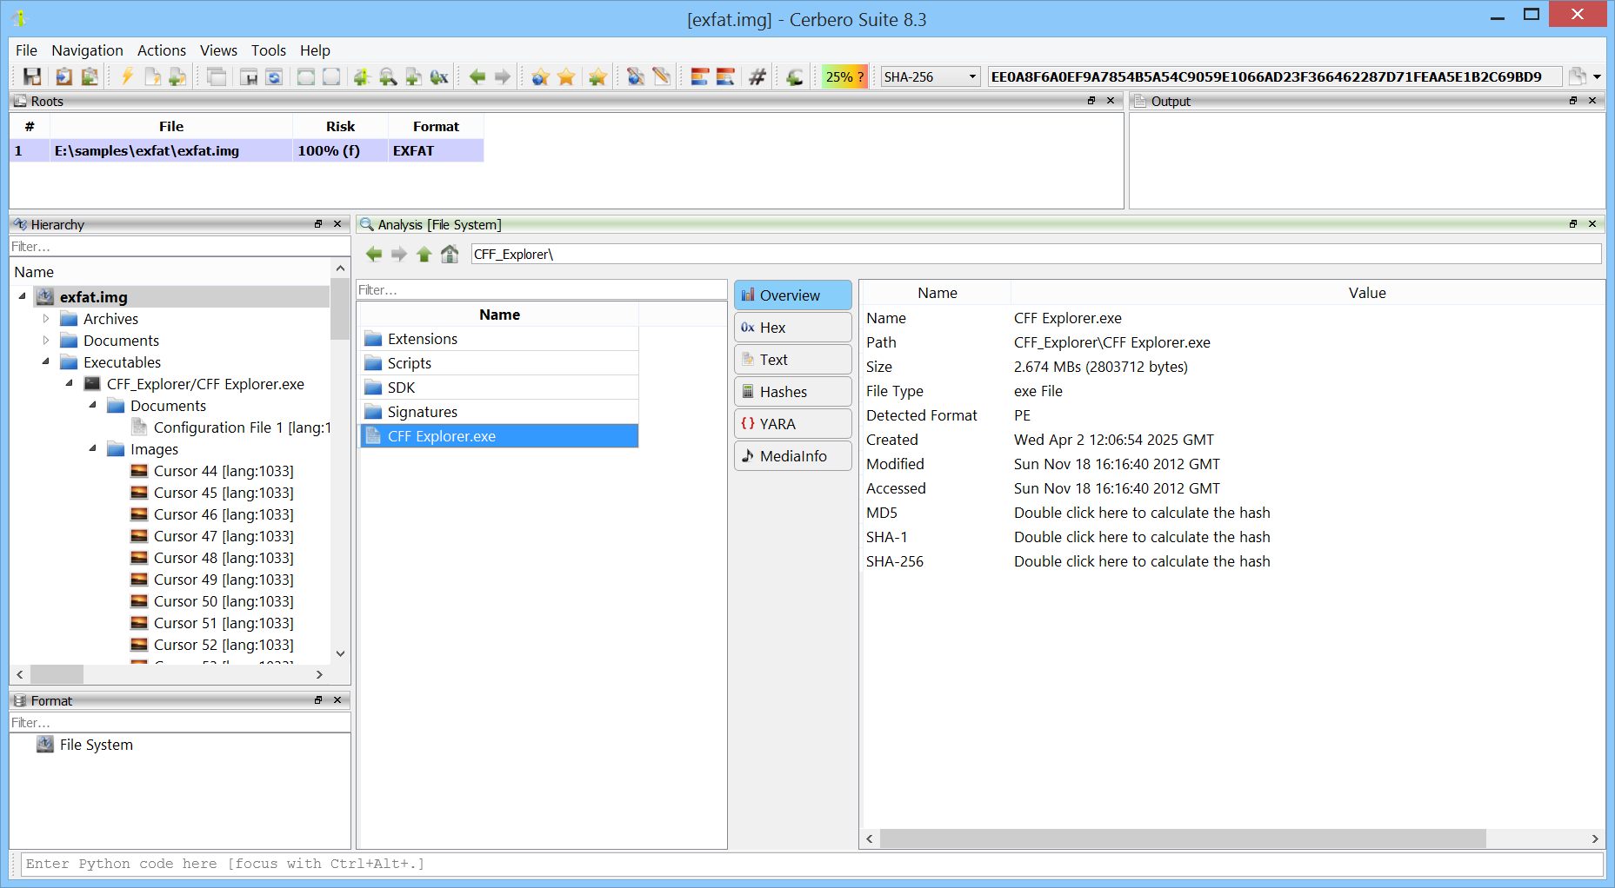
Task: Open the Tools menu
Action: 269,50
